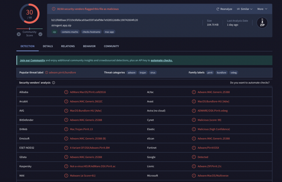Click the 30/68 detection score gauge
282x182 pixels.
29,14
